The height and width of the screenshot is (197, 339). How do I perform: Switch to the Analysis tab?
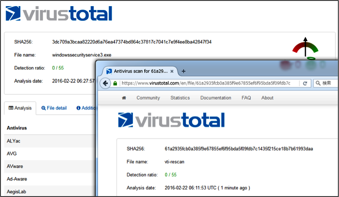point(20,108)
